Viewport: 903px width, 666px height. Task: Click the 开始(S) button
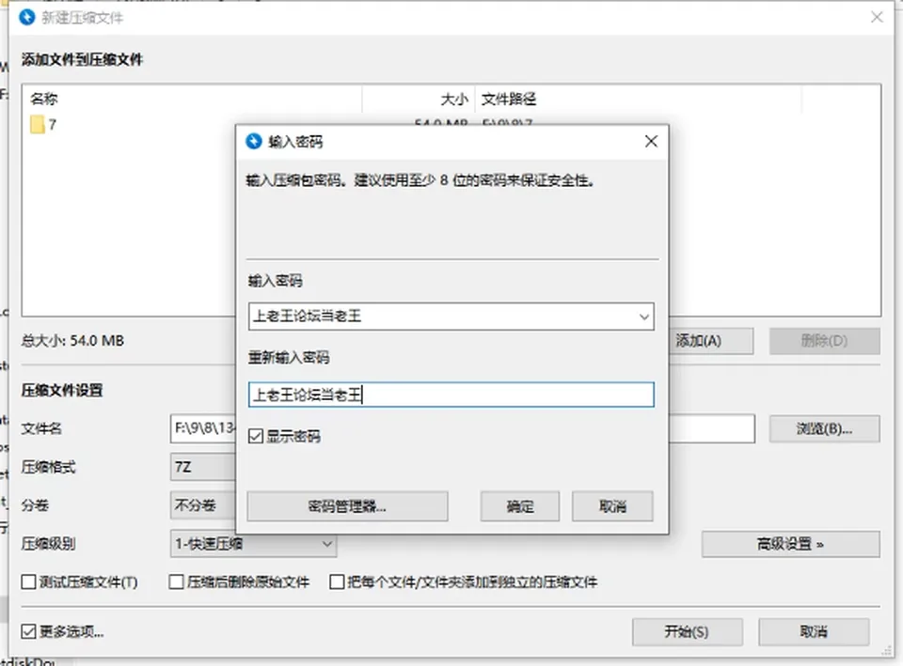tap(687, 631)
